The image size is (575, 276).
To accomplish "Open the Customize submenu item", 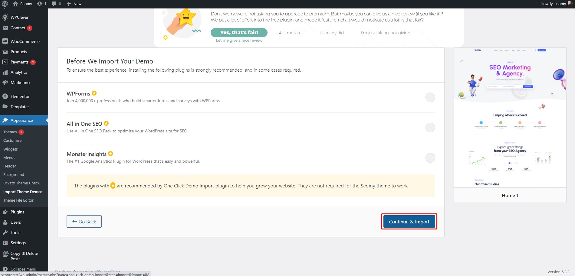I will [12, 140].
